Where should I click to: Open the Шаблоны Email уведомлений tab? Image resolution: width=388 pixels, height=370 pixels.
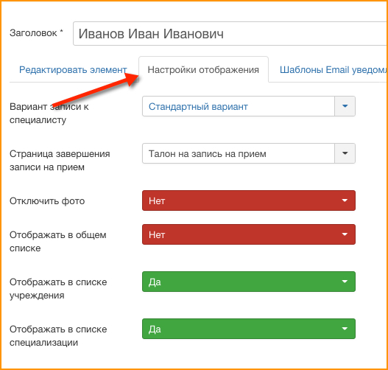coord(333,70)
